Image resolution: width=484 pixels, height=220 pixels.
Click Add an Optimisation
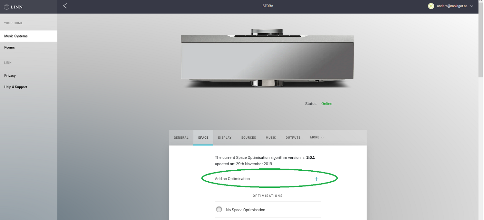[268, 179]
